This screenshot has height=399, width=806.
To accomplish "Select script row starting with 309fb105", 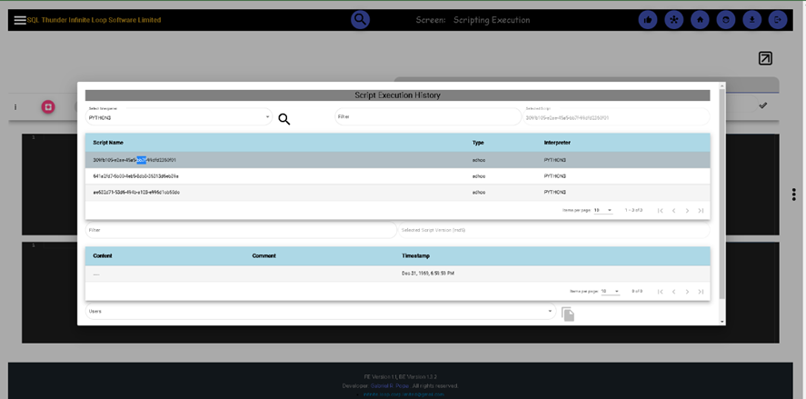I will pyautogui.click(x=397, y=160).
